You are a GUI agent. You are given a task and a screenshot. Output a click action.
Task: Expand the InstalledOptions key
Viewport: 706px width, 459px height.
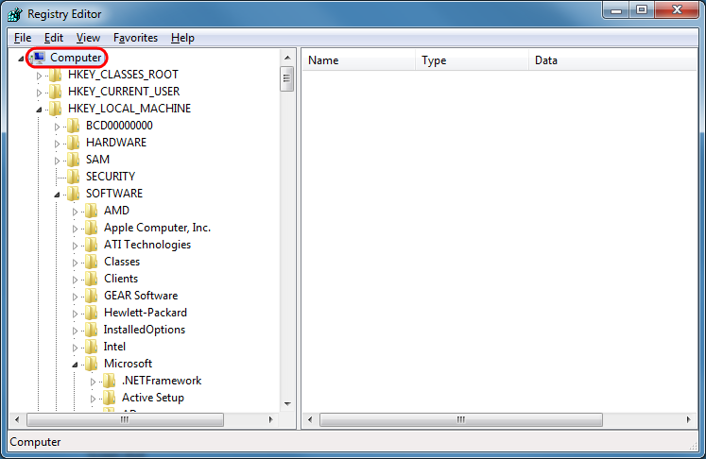(x=76, y=331)
